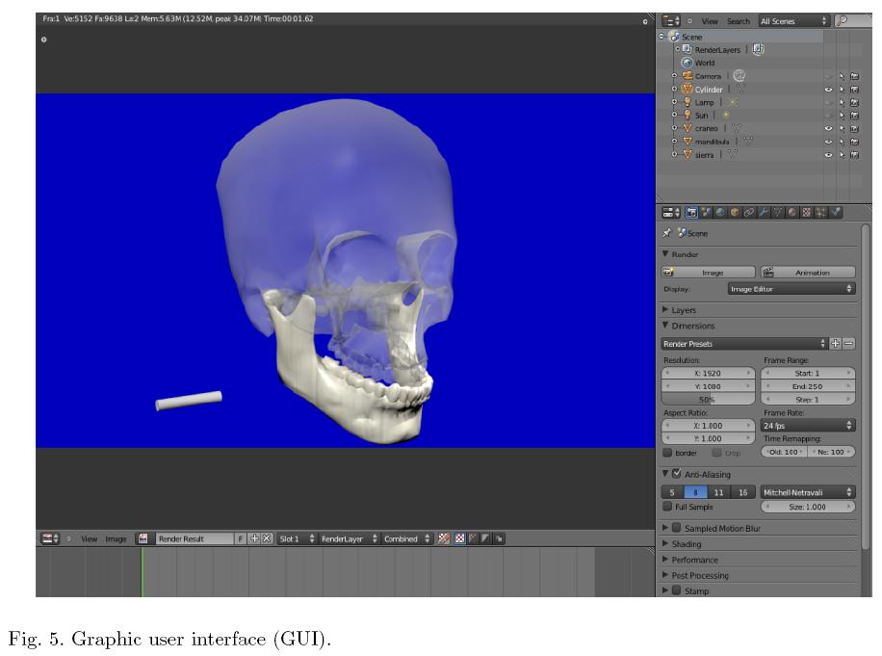
Task: Click the outliner search magnifier icon
Action: pyautogui.click(x=842, y=20)
